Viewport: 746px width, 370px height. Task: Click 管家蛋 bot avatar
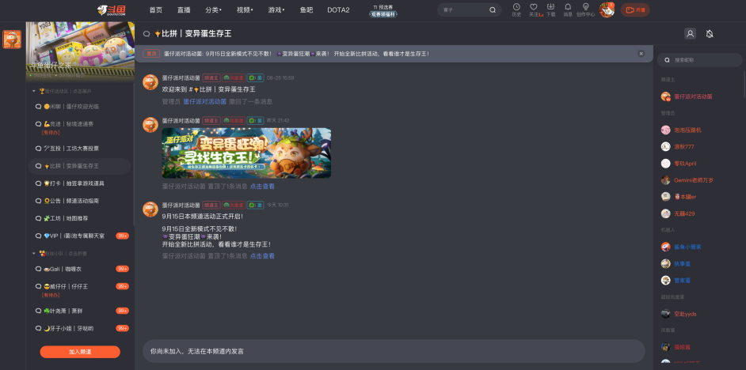[665, 280]
